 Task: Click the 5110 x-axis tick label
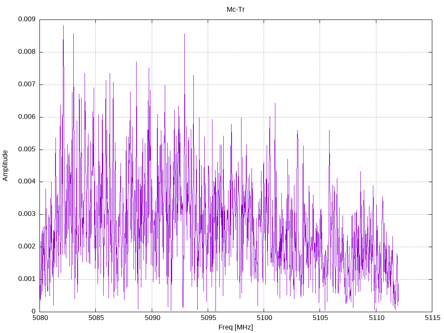click(376, 318)
